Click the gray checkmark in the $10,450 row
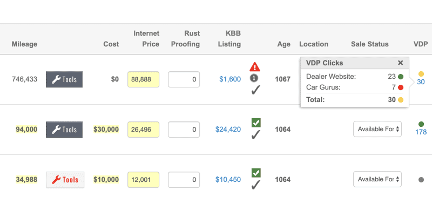This screenshot has width=432, height=204. tap(255, 185)
